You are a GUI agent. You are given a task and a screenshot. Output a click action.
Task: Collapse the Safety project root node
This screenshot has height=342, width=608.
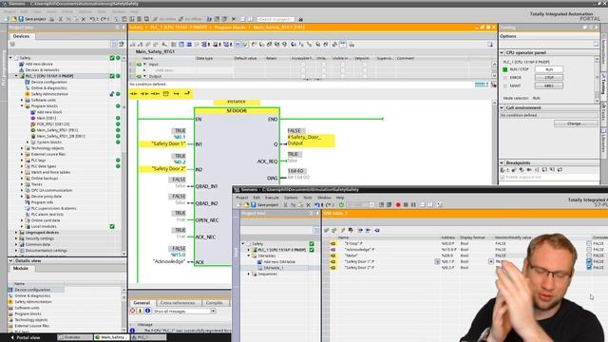(x=10, y=58)
